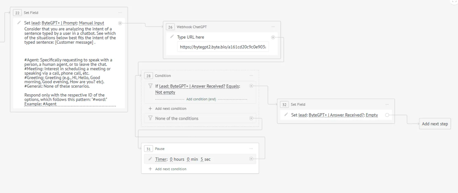The height and width of the screenshot is (193, 458).
Task: Open the options menu of step 26 Webhook ChatGPT
Action: coord(273,27)
